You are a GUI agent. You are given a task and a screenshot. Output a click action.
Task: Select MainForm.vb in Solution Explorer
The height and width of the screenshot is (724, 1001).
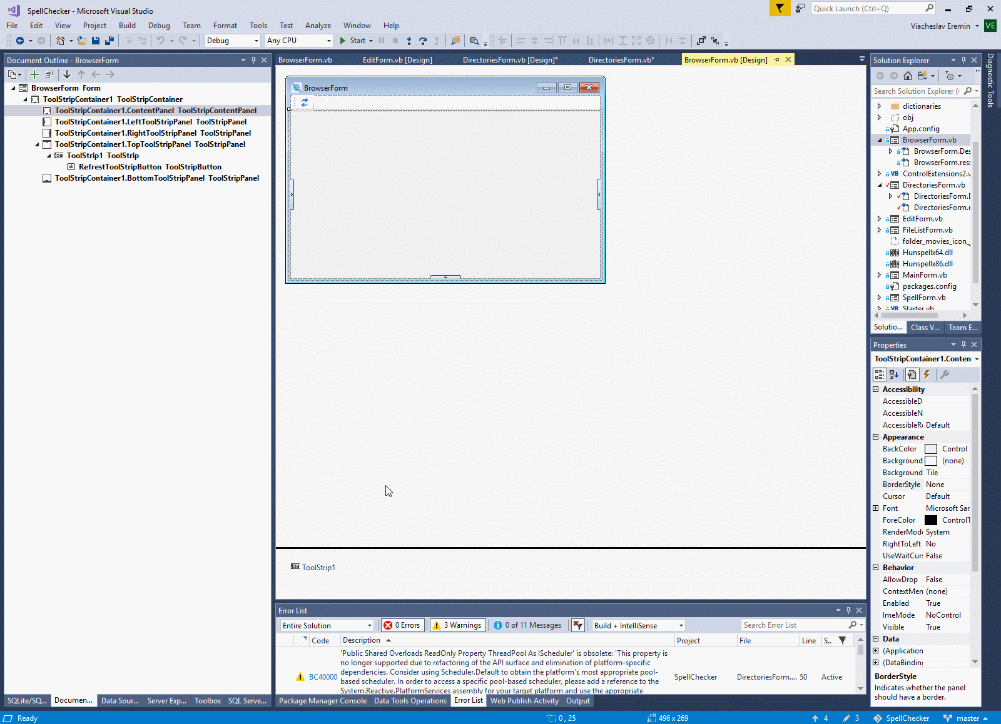(x=925, y=275)
